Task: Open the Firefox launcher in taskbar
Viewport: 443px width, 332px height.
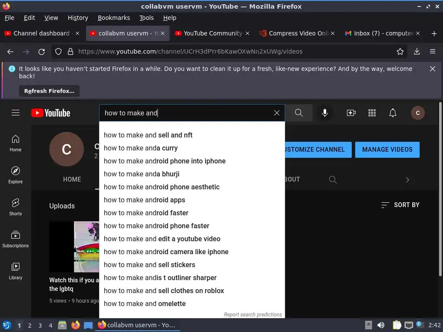Action: (75, 325)
